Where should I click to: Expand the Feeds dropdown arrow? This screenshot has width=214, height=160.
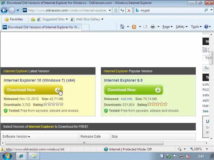point(140,27)
